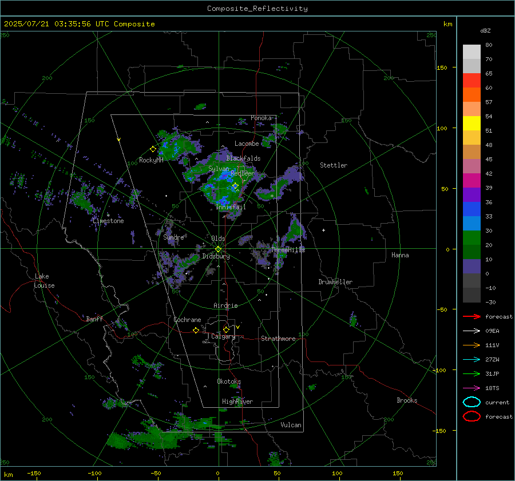Click the Sundre town label
The width and height of the screenshot is (515, 481).
click(173, 237)
